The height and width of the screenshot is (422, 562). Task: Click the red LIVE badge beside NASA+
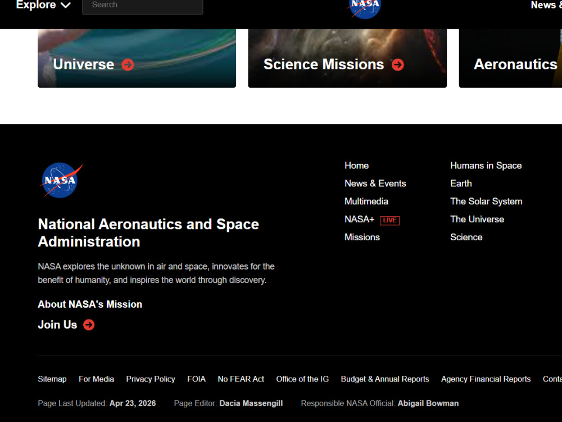pyautogui.click(x=389, y=220)
